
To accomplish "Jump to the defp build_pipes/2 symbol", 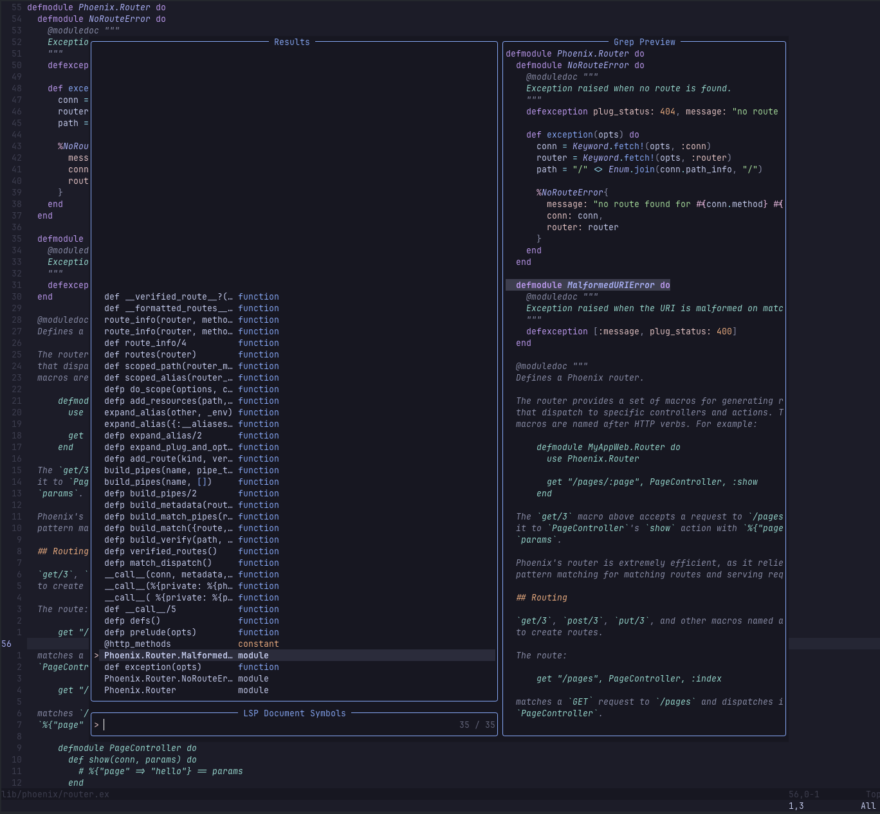I will click(150, 493).
